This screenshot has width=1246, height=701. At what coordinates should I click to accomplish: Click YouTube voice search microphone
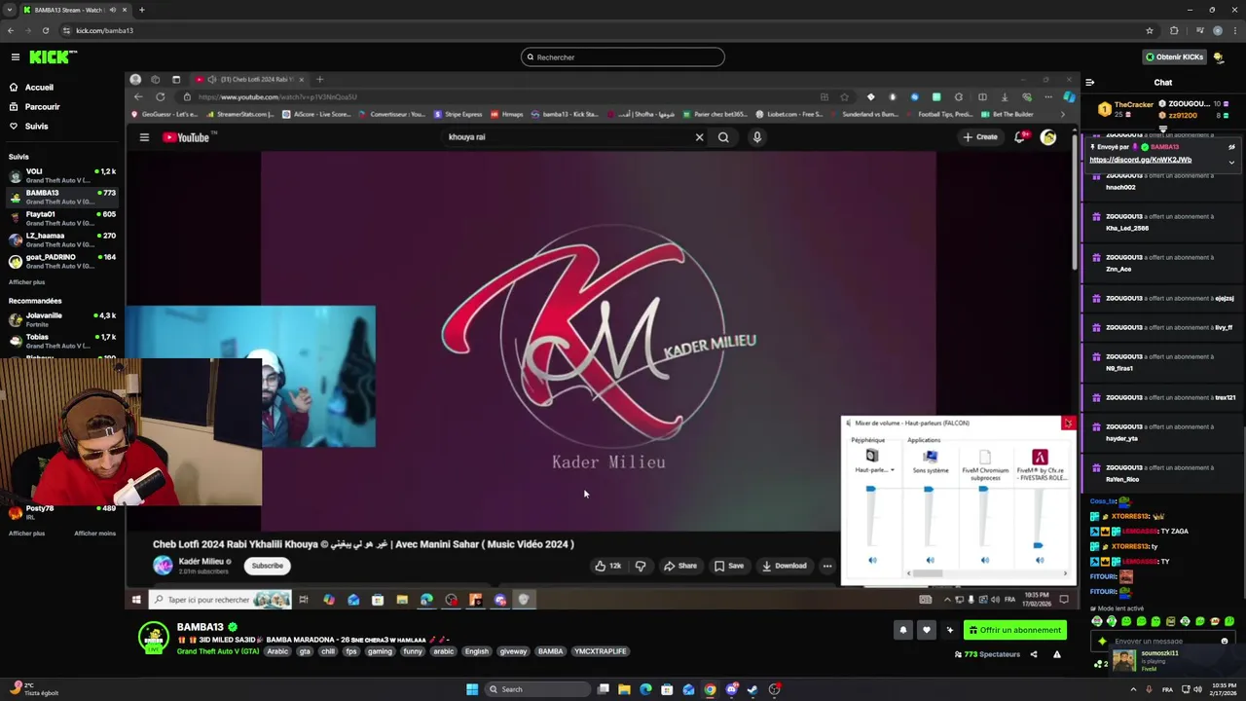pyautogui.click(x=756, y=137)
